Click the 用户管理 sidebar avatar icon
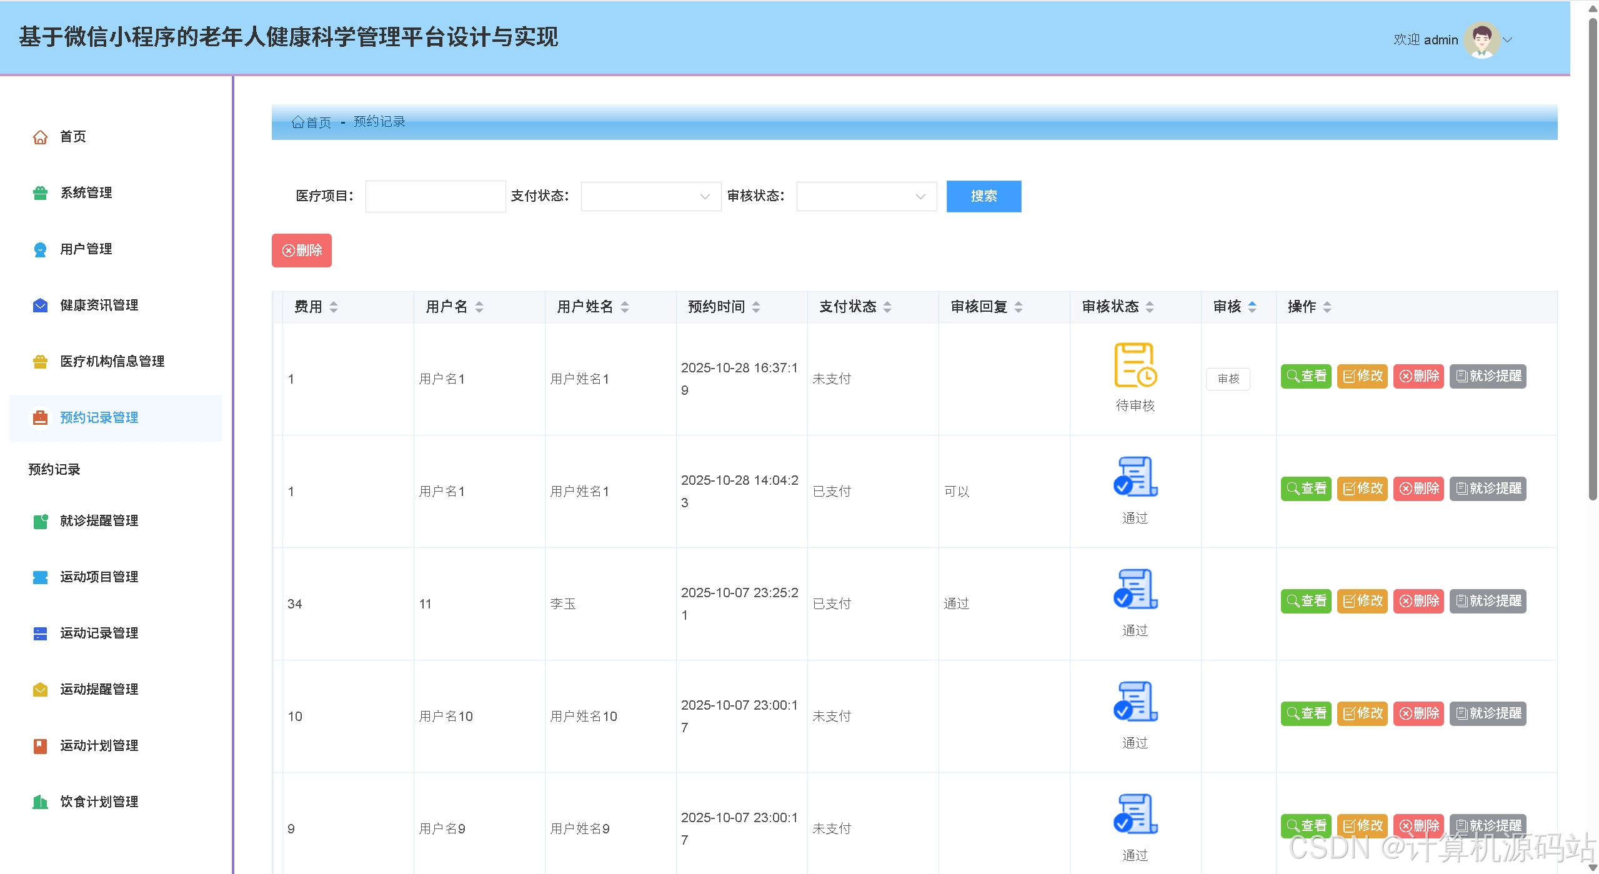This screenshot has width=1599, height=874. tap(40, 249)
